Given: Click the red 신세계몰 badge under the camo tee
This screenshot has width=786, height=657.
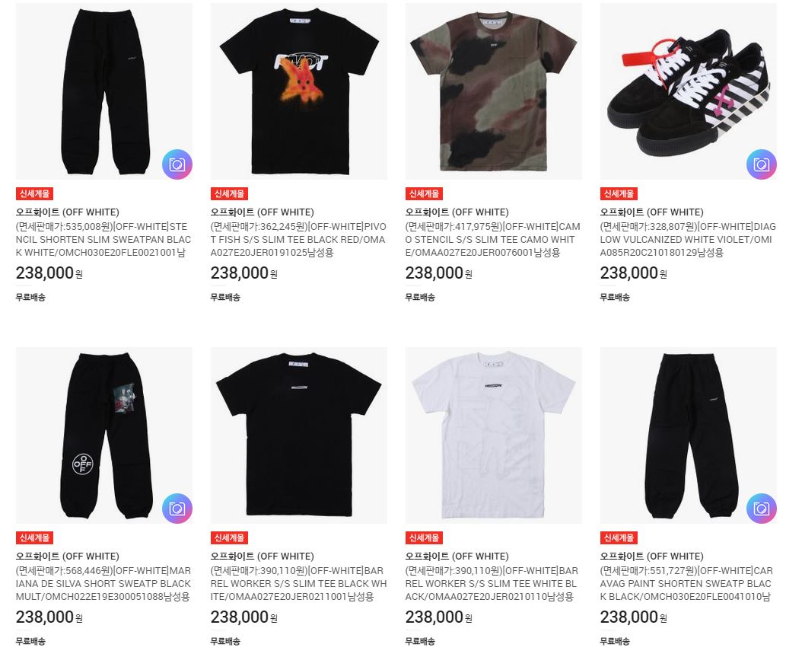Looking at the screenshot, I should (x=424, y=193).
